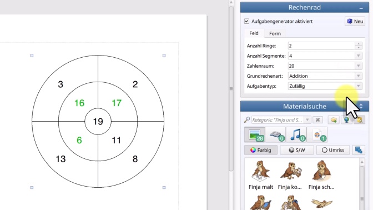Uncheck Aufgabengenerator aktiviert checkbox
Screen dimensions: 373x210
coord(246,21)
